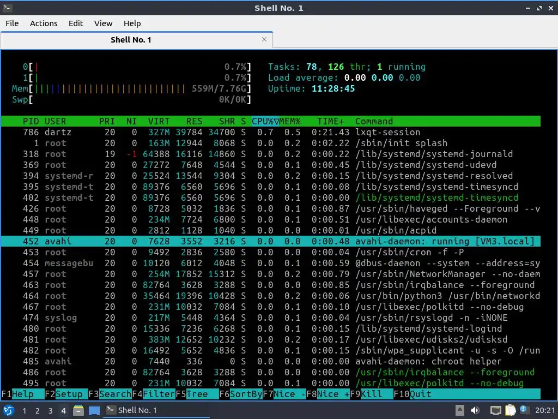Open the volume control speaker icon

475,410
